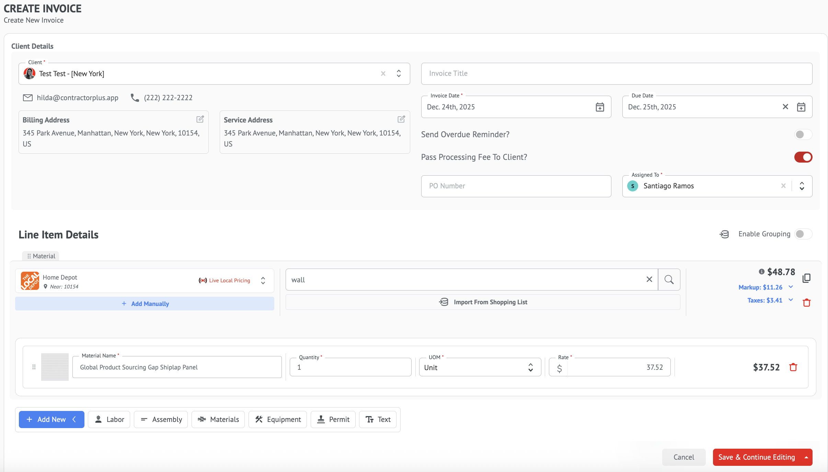828x472 pixels.
Task: Clear the 'wall' search text
Action: tap(649, 280)
